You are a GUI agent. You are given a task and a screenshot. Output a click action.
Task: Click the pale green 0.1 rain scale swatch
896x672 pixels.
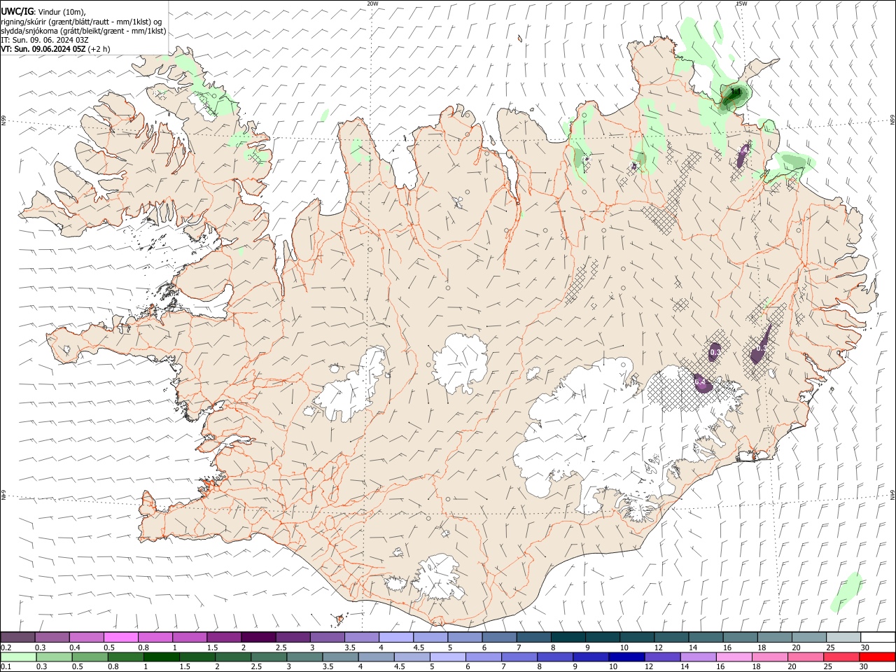coord(17,657)
